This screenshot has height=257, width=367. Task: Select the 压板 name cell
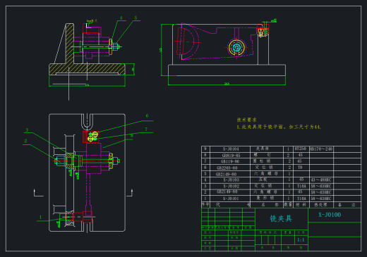point(263,180)
